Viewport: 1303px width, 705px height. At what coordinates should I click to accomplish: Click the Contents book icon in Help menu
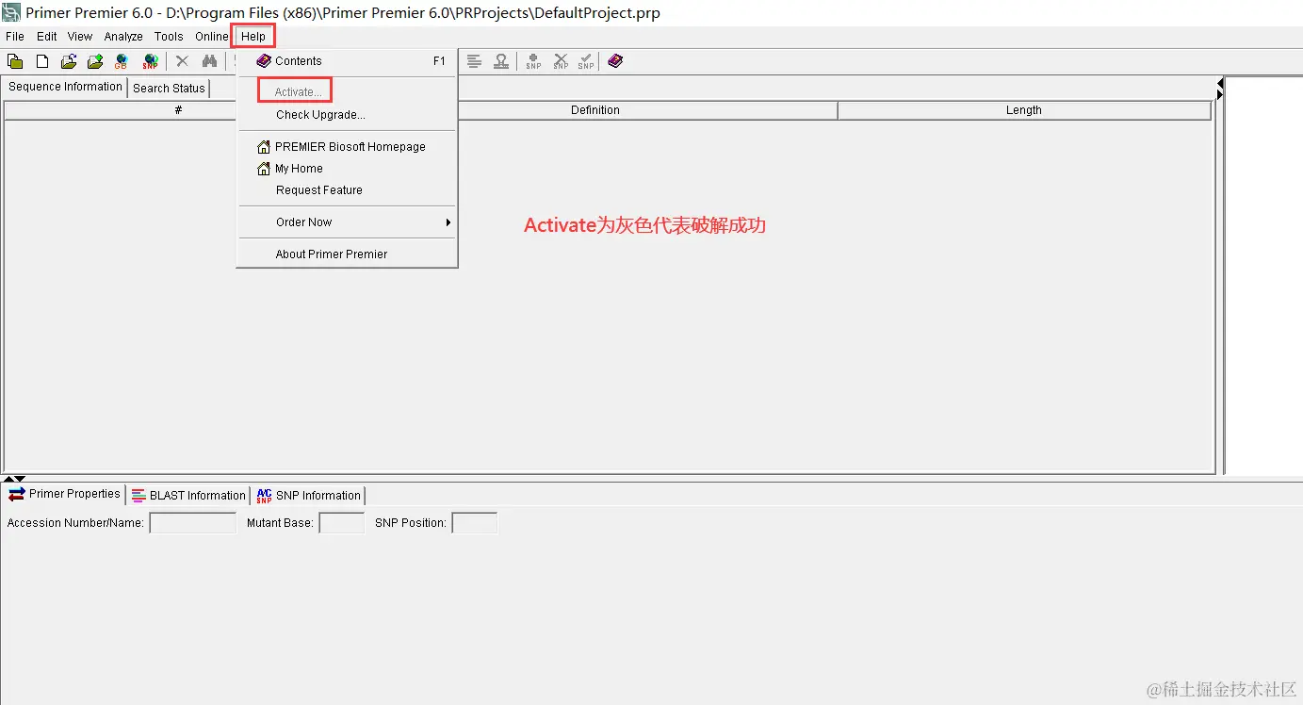tap(264, 60)
